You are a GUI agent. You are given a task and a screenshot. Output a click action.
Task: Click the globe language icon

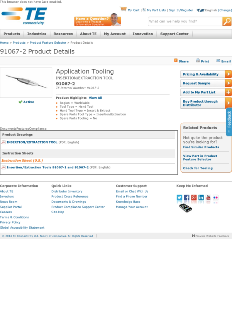pyautogui.click(x=200, y=10)
